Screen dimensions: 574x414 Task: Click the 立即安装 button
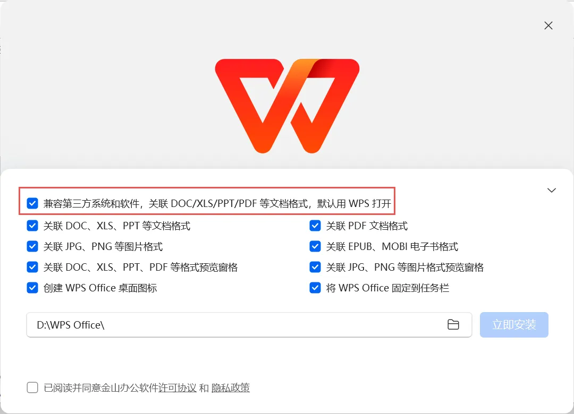click(514, 325)
